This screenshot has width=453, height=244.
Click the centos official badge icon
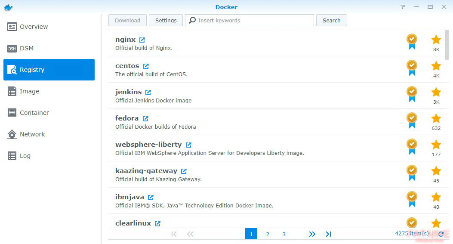[412, 68]
